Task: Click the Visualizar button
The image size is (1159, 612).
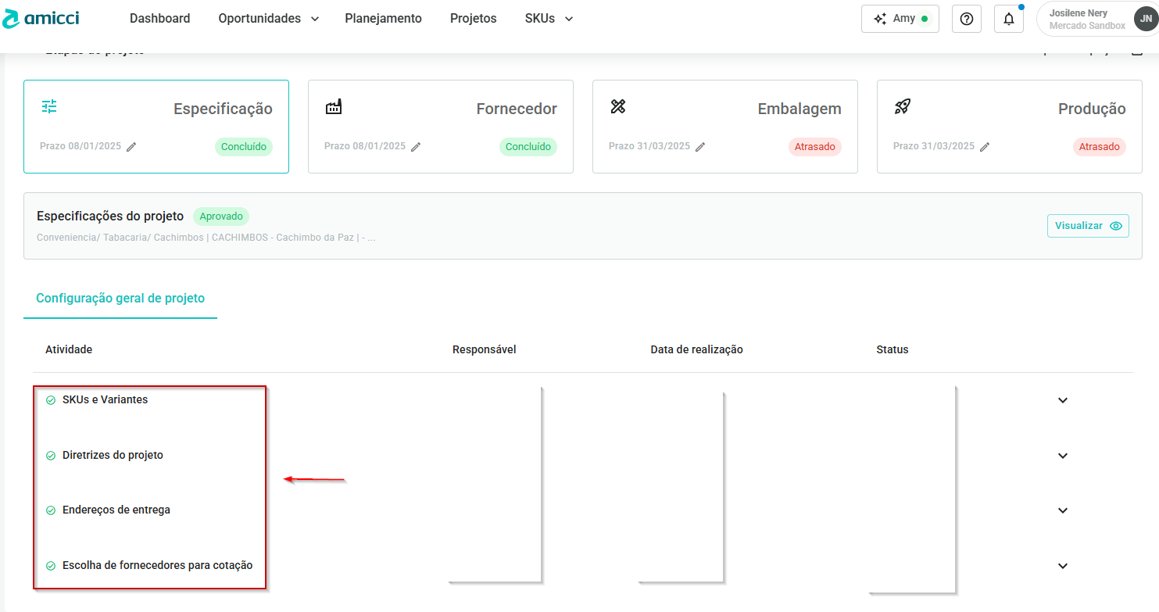Action: click(x=1087, y=226)
